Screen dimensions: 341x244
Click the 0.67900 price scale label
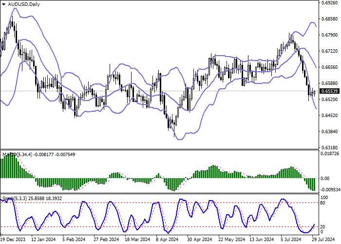[330, 35]
